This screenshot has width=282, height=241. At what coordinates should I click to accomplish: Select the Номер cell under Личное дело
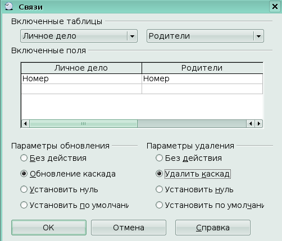81,78
